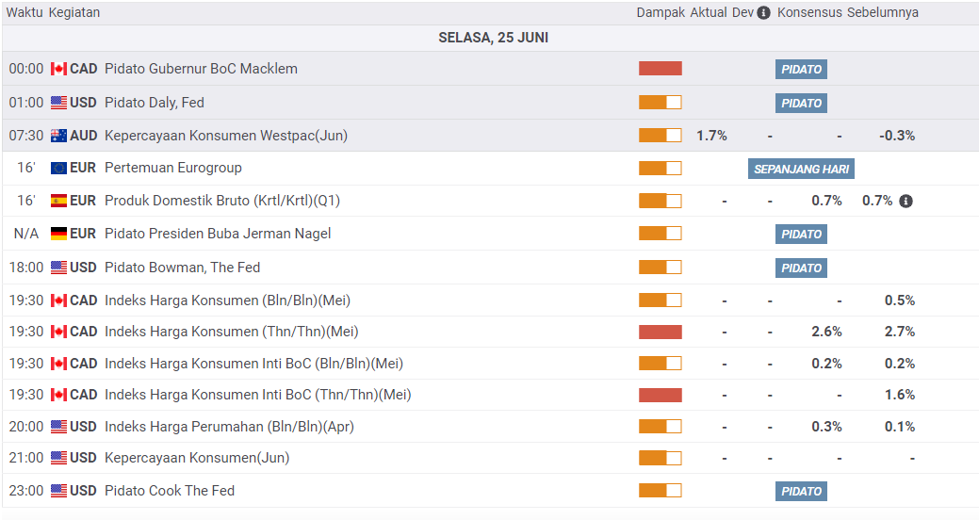Click the Sebelumnya column header

click(883, 13)
